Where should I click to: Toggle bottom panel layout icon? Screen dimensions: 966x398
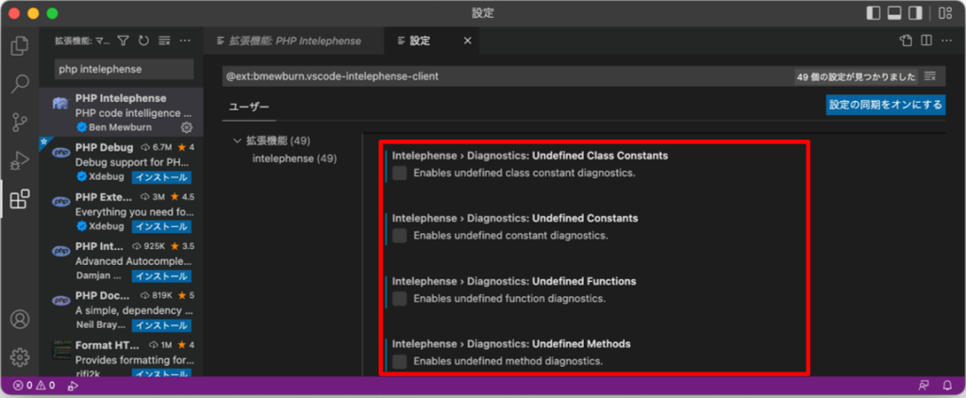894,13
